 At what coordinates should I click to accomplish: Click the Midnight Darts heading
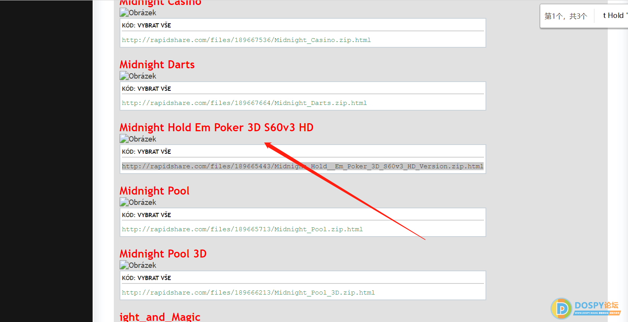tap(157, 64)
